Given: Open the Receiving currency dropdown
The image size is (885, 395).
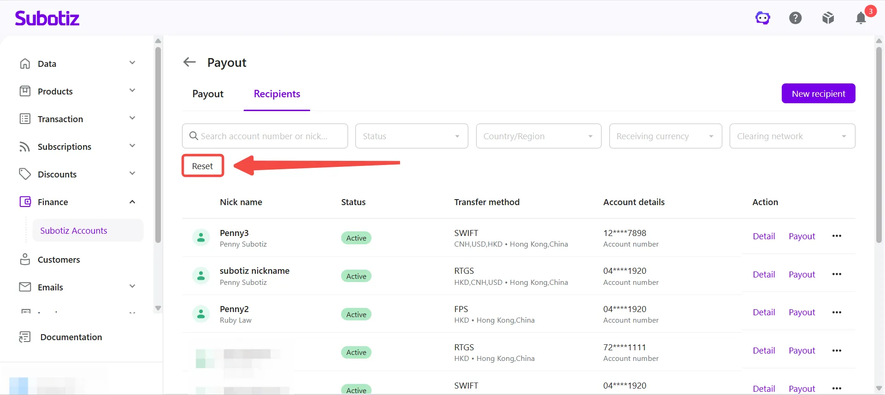Looking at the screenshot, I should pos(666,136).
